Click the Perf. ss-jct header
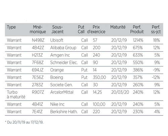168x136 pixels. click(x=156, y=29)
